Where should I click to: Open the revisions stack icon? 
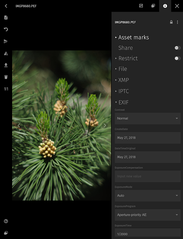(x=153, y=6)
